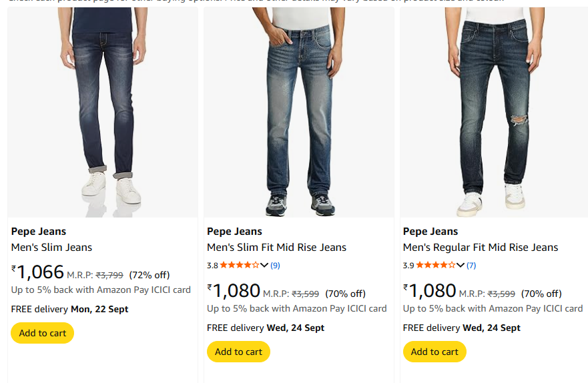Click the ₹1,080 price of Slim Fit Mid Rise Jeans
The height and width of the screenshot is (383, 588).
click(x=234, y=291)
